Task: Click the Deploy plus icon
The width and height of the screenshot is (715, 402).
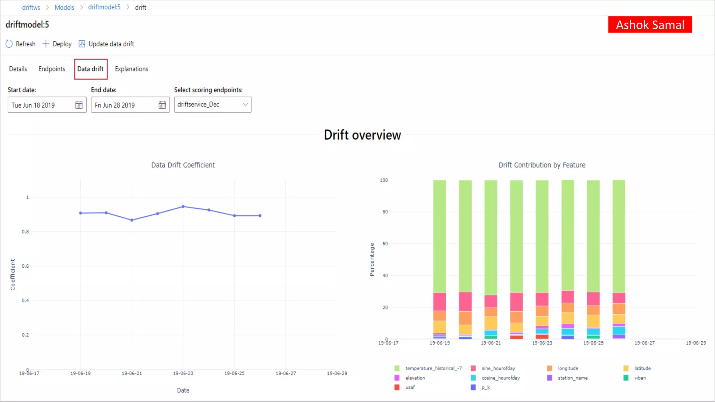Action: point(46,44)
